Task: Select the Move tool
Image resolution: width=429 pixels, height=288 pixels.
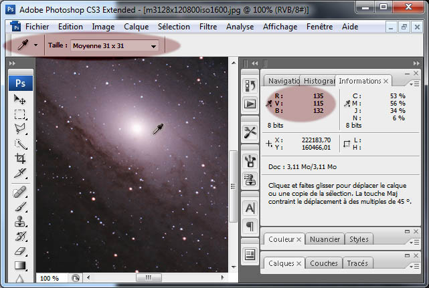Action: click(20, 100)
